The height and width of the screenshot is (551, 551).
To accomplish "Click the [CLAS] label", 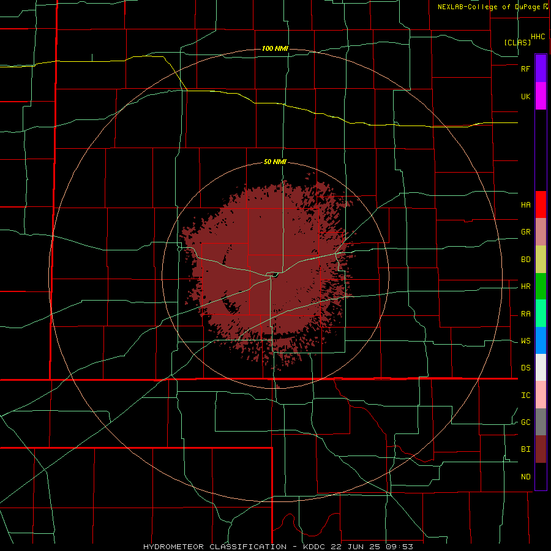I will pos(517,42).
